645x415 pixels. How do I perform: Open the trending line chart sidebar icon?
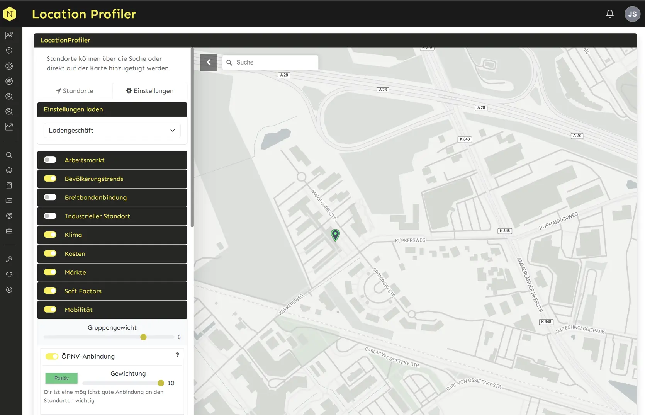click(9, 127)
